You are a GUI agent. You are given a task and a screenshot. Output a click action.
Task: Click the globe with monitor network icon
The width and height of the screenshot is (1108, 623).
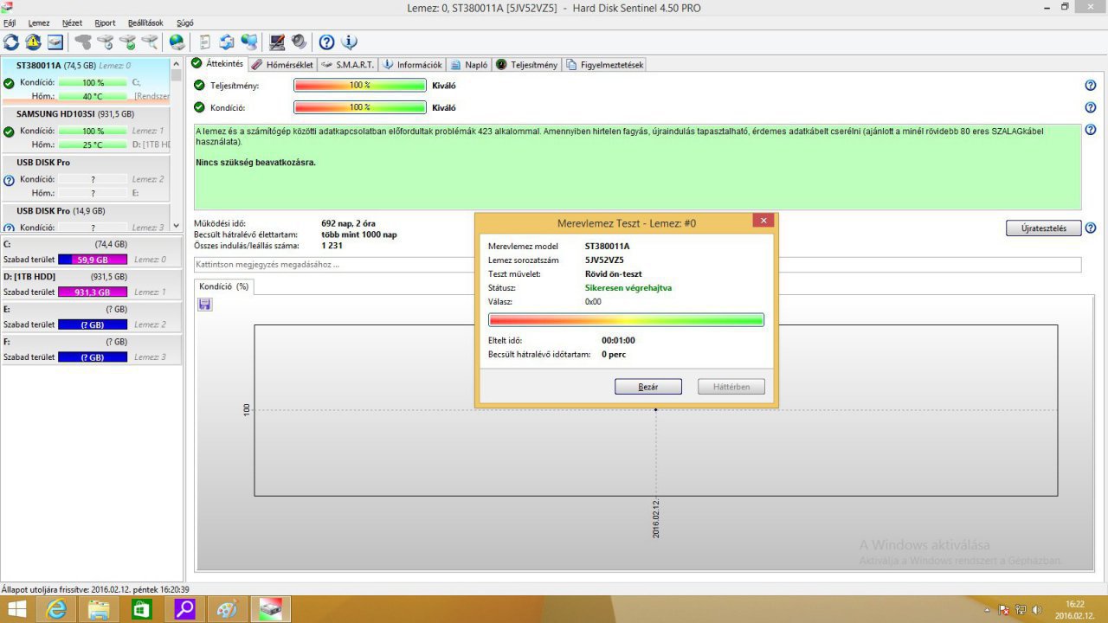[x=249, y=42]
